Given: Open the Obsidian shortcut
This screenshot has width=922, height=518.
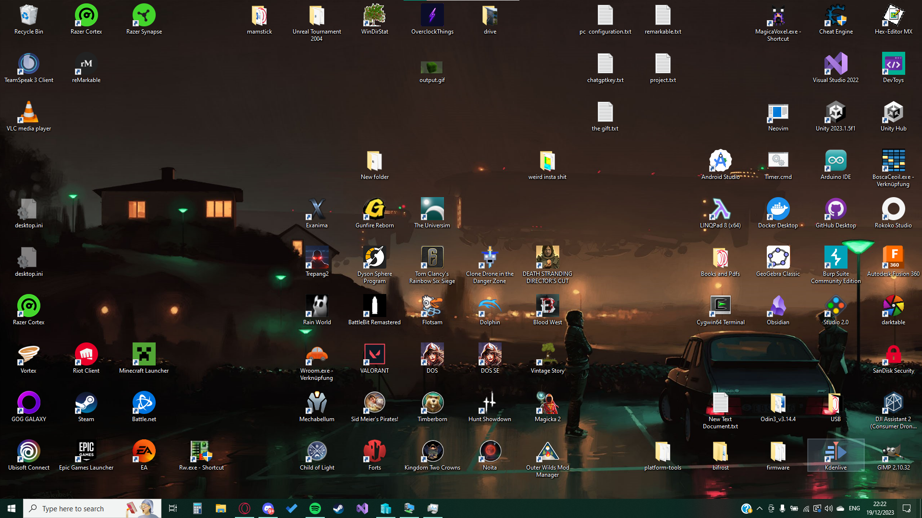Looking at the screenshot, I should pyautogui.click(x=778, y=310).
